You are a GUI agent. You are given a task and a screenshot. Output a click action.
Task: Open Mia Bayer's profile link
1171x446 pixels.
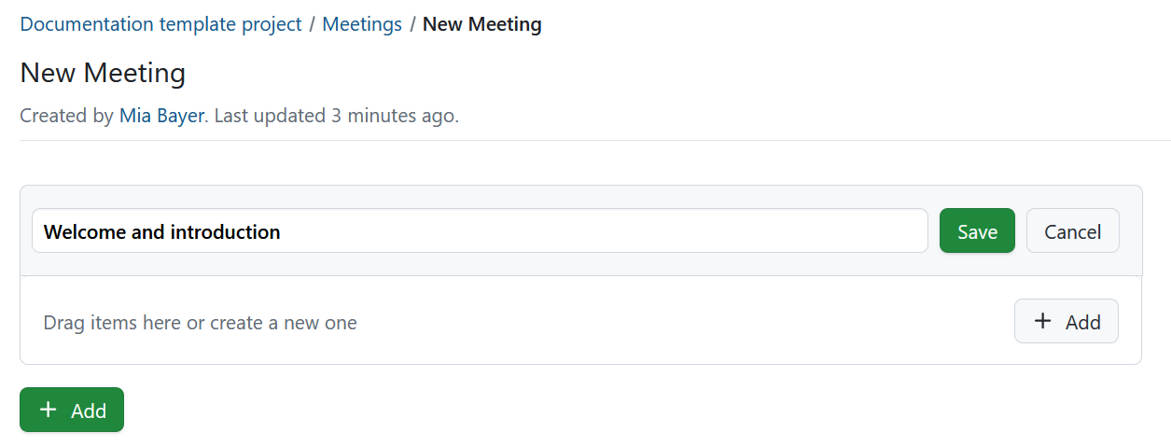pyautogui.click(x=161, y=117)
